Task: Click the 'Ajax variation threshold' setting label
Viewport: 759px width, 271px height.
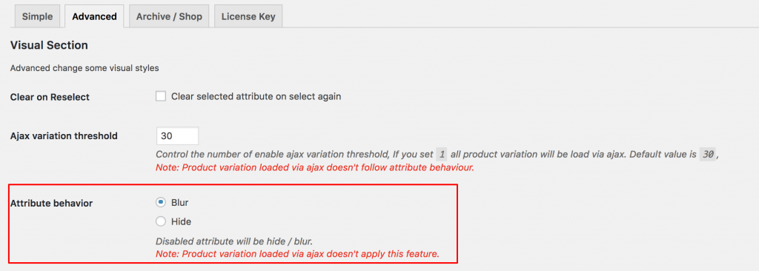Action: 64,136
